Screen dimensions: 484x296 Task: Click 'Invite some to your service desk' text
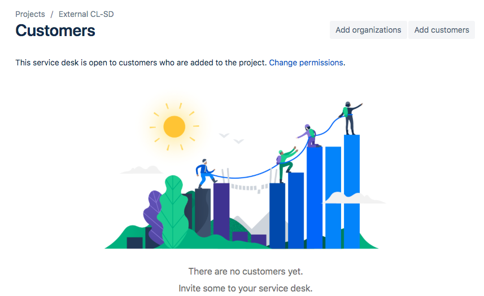click(246, 288)
